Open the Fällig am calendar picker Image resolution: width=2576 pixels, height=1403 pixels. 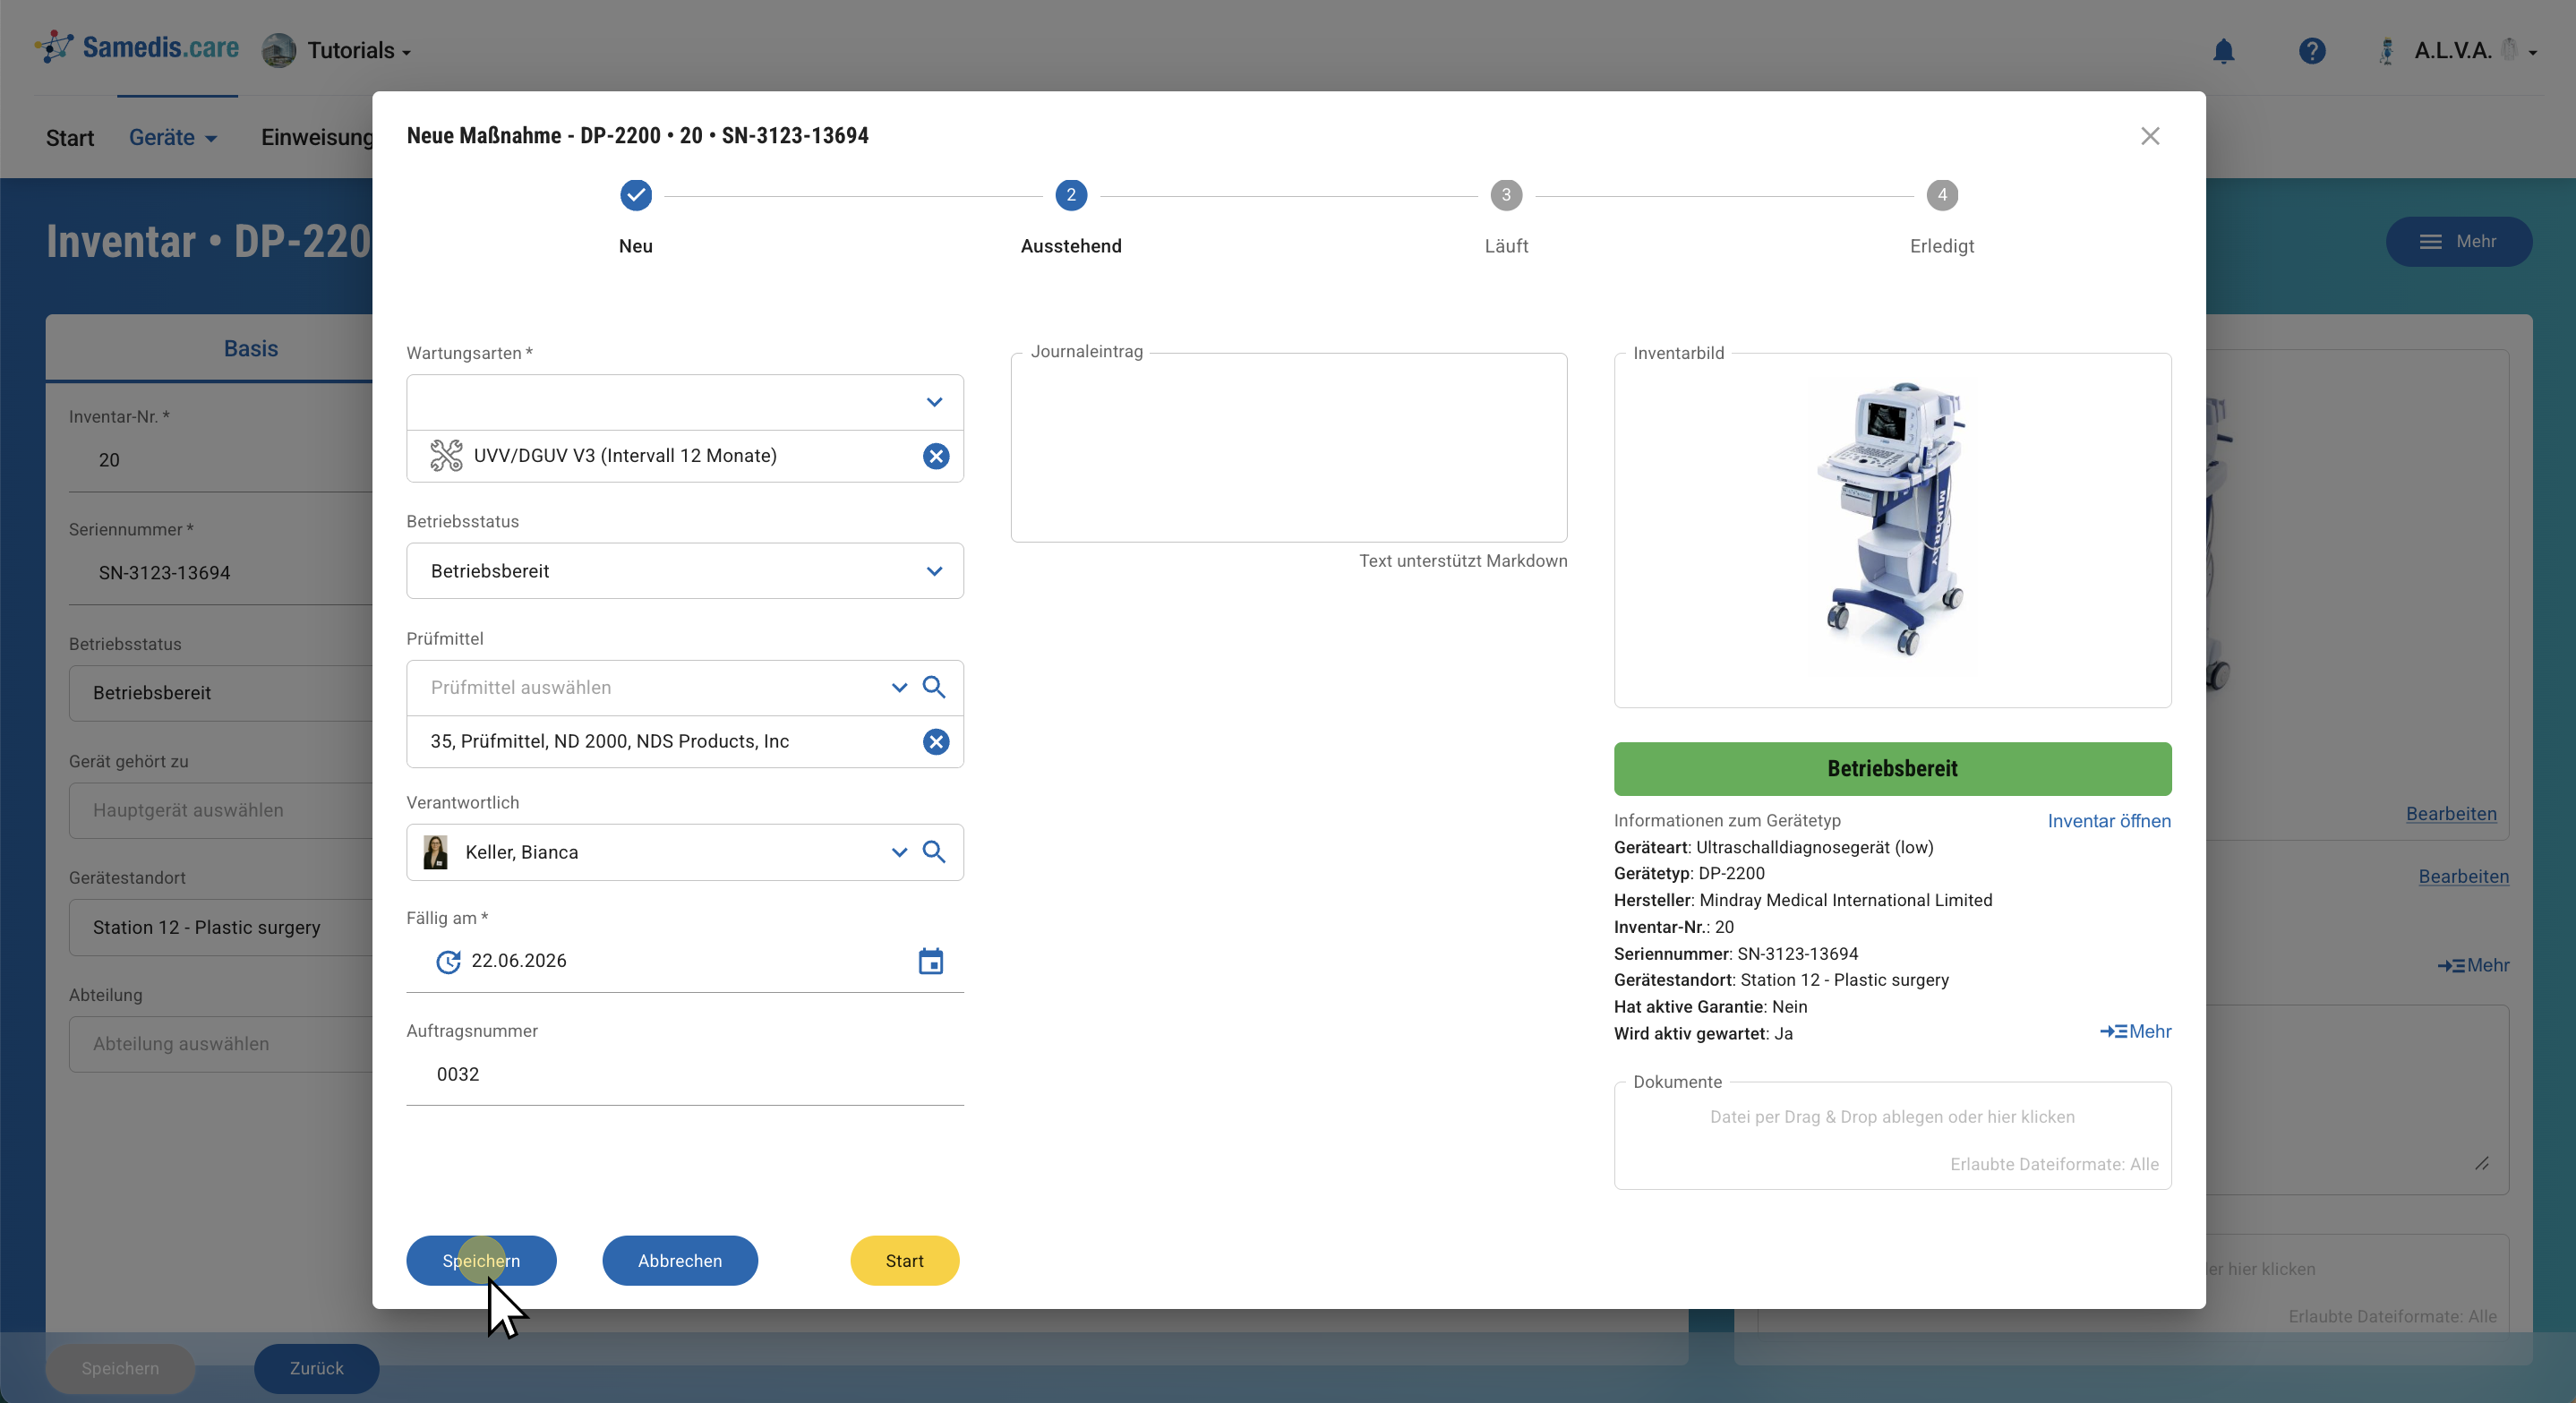coord(930,961)
